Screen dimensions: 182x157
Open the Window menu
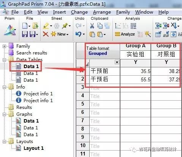click(144, 12)
